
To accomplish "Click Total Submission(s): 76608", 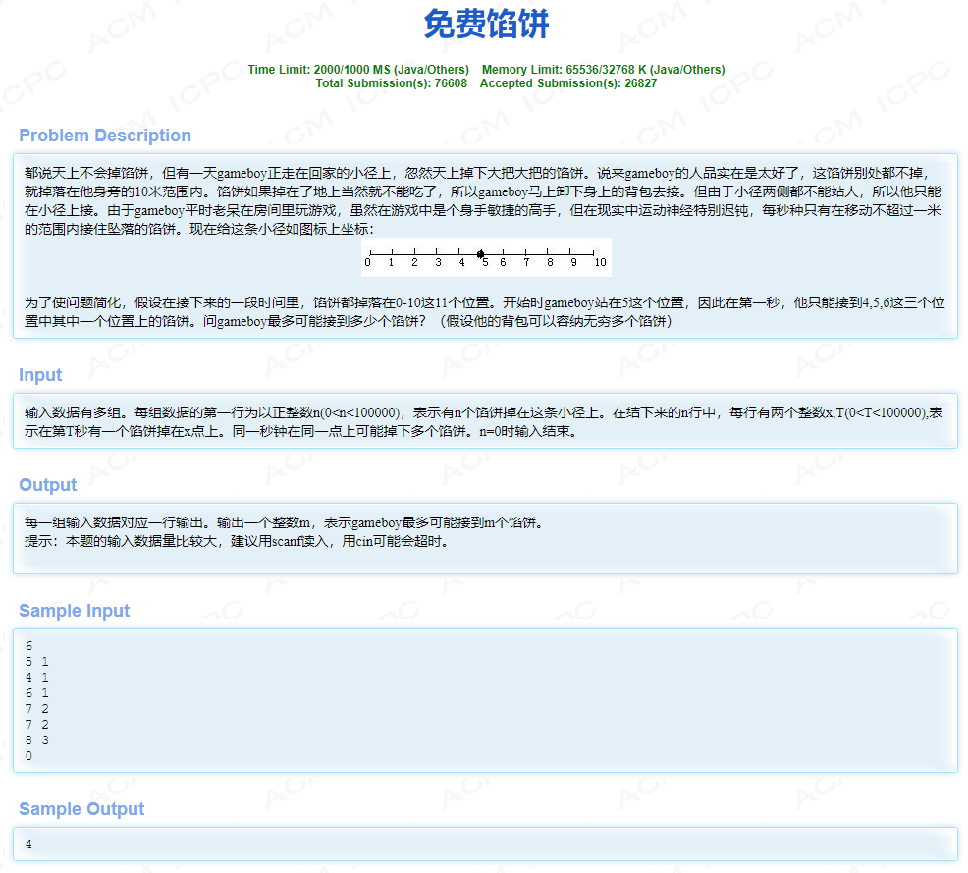I will [392, 83].
